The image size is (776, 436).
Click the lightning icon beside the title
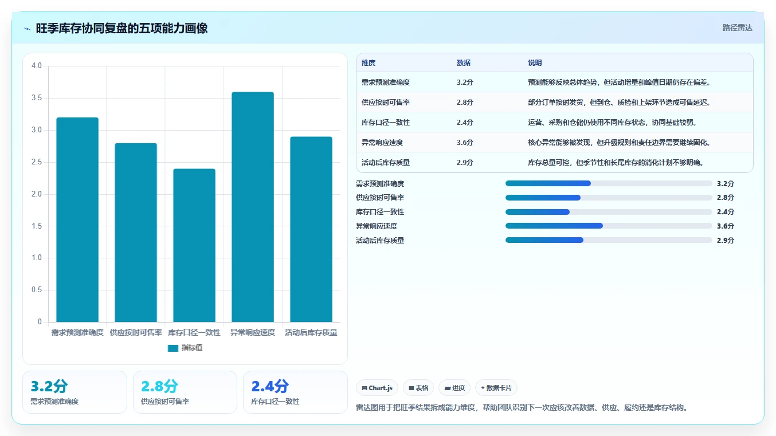coord(27,29)
